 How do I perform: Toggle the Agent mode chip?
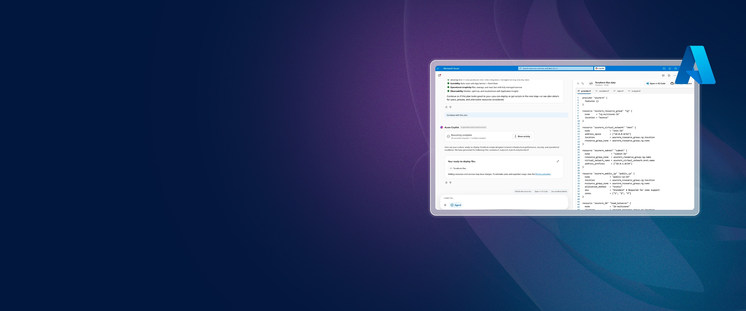[x=456, y=205]
